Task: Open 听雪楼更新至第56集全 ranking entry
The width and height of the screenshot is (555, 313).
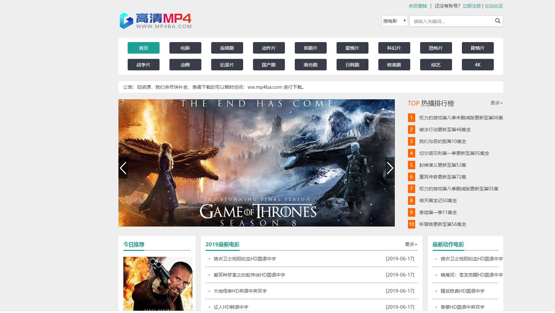Action: (x=442, y=224)
